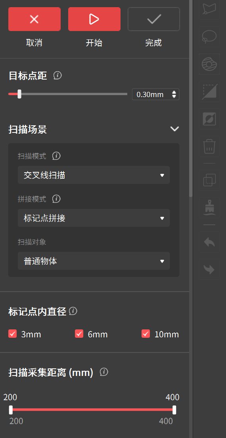Toggle the 10mm marker diameter checkbox
This screenshot has height=438, width=226.
(x=146, y=334)
